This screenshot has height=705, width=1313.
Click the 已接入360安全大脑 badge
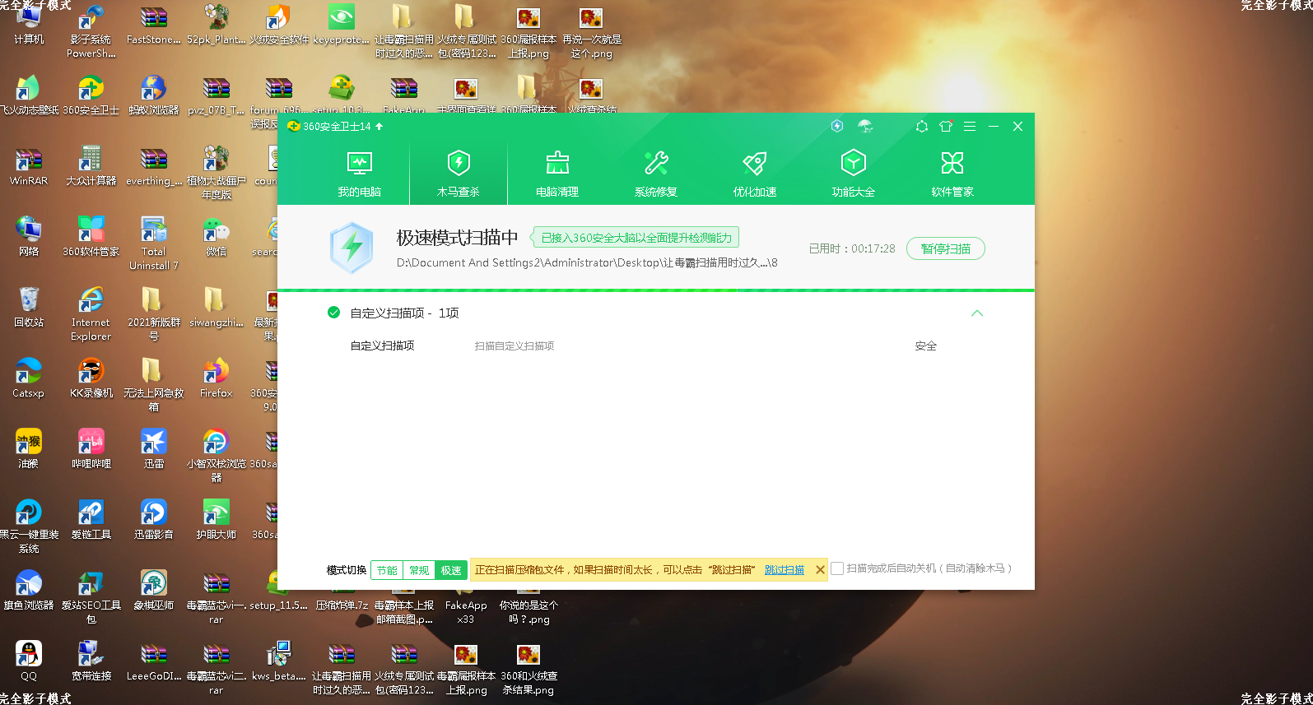[x=636, y=238]
